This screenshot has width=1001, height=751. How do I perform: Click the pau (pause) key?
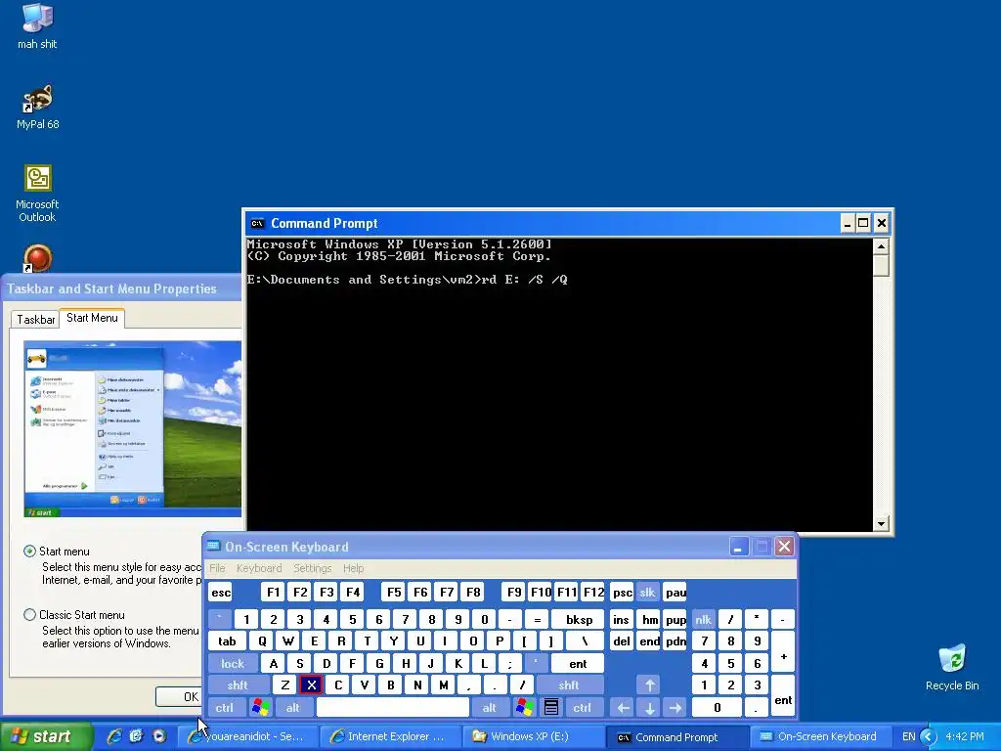click(x=675, y=593)
